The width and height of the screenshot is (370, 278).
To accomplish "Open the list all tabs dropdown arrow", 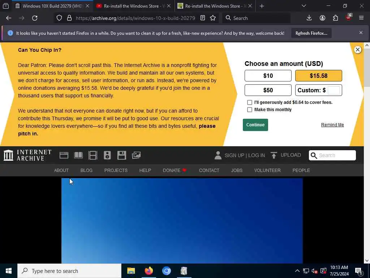I will [304, 6].
